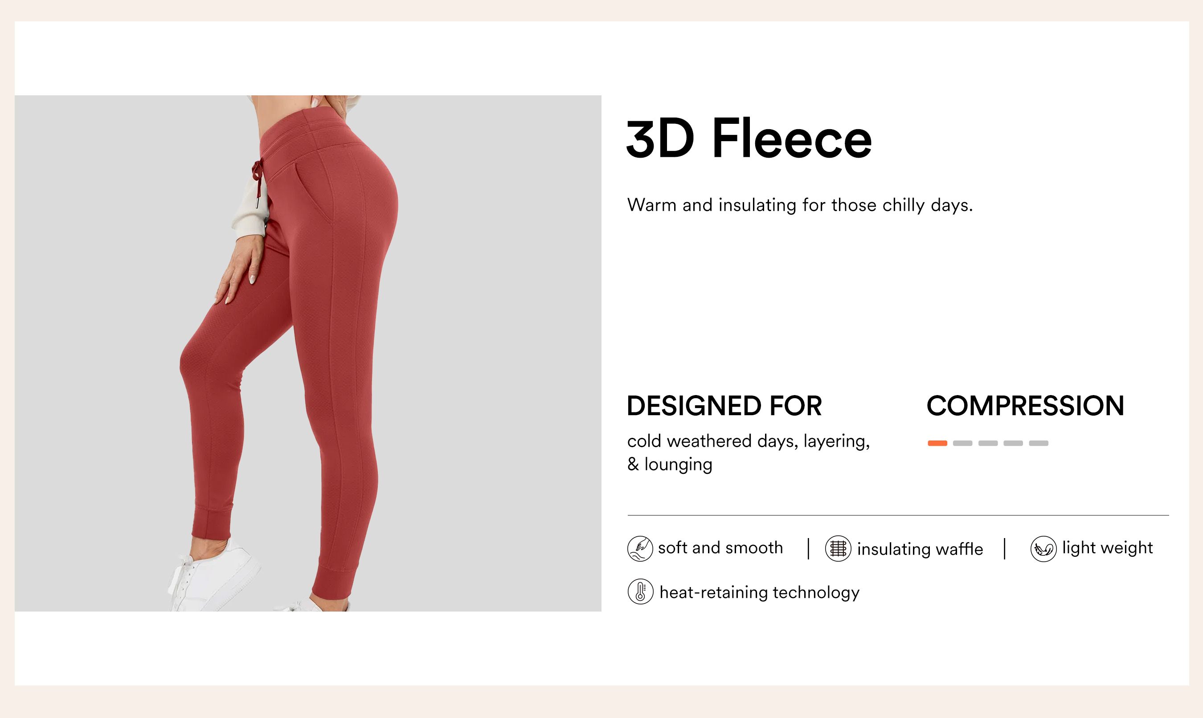This screenshot has width=1203, height=718.
Task: Click the light weight label
Action: click(x=1107, y=548)
